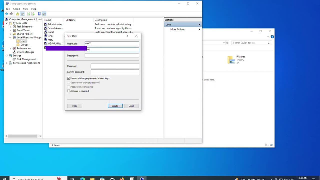Click the Task Scheduler clock icon

point(14,26)
